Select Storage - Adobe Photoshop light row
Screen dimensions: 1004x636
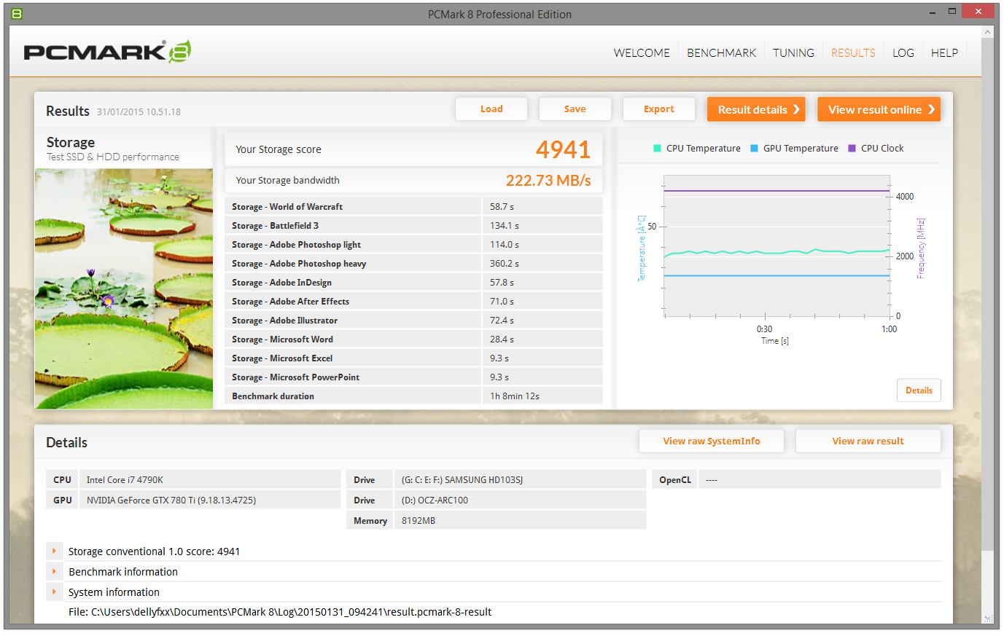pos(413,245)
